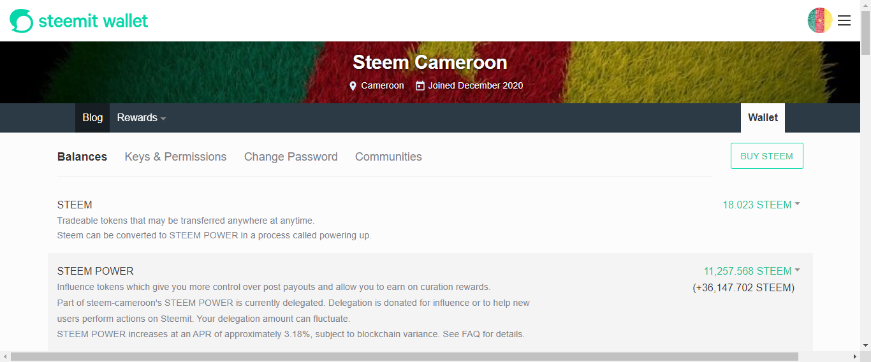Open the Blog tab
Image resolution: width=871 pixels, height=362 pixels.
92,118
